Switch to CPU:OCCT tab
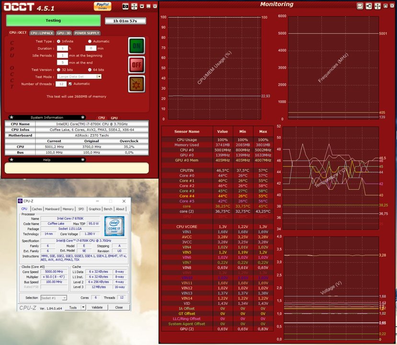The image size is (397, 345). coord(18,33)
